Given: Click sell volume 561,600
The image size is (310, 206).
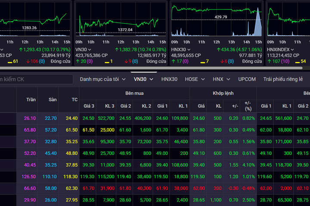Looking at the screenshot, I should tap(283, 118).
